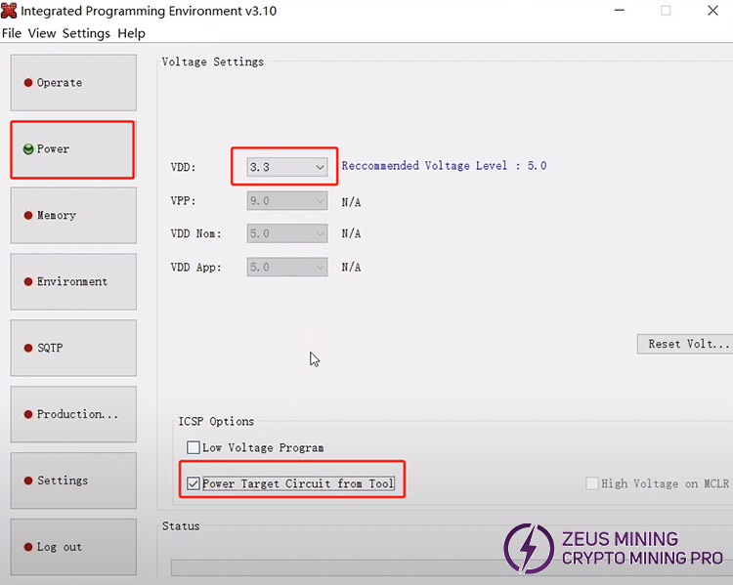Click the red SQTP status dot
Viewport: 733px width, 585px height.
click(28, 348)
